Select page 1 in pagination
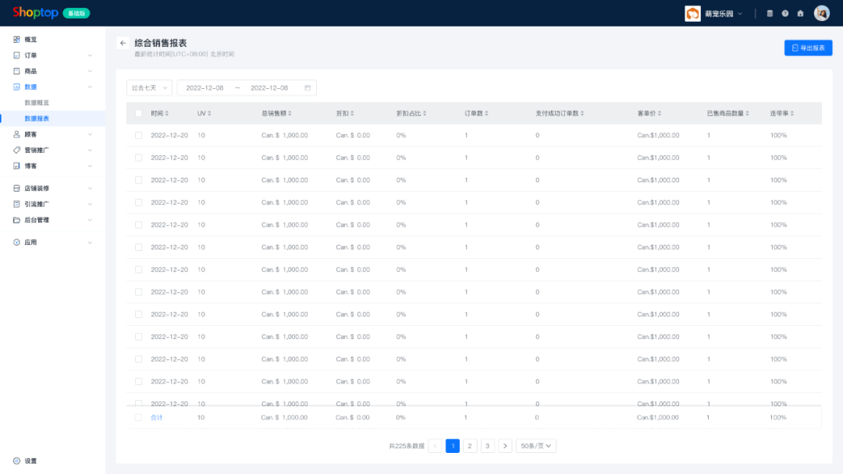843x474 pixels. tap(453, 446)
